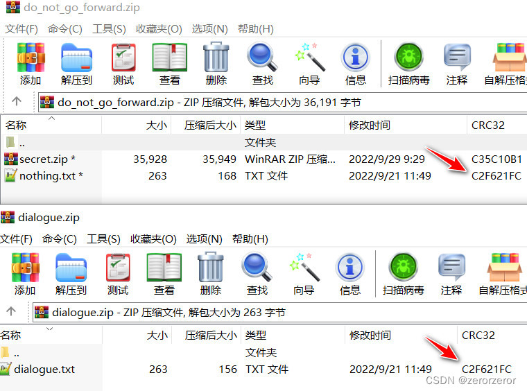The image size is (527, 391).
Task: Click CRC32 value C2F621FC of nothing.txt
Action: 496,175
